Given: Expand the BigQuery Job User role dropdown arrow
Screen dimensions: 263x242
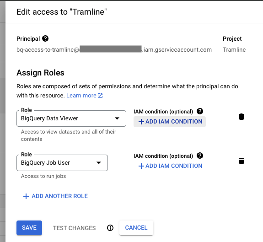Looking at the screenshot, I should point(99,163).
